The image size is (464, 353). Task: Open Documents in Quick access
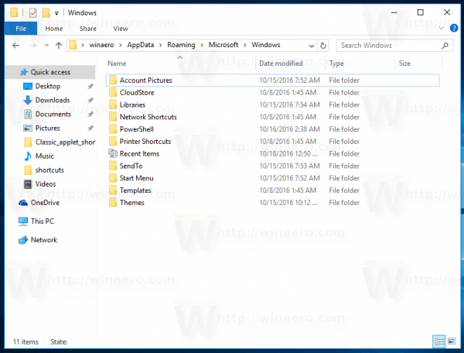coord(53,114)
